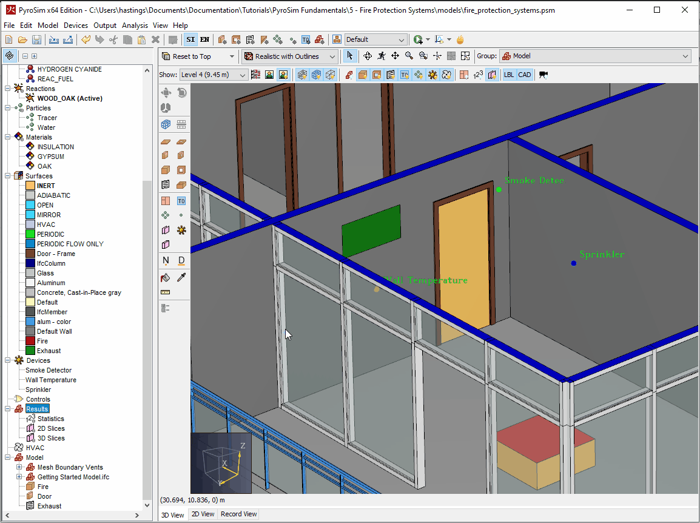Select Wall Temperature device in tree
This screenshot has width=700, height=523.
(x=51, y=380)
